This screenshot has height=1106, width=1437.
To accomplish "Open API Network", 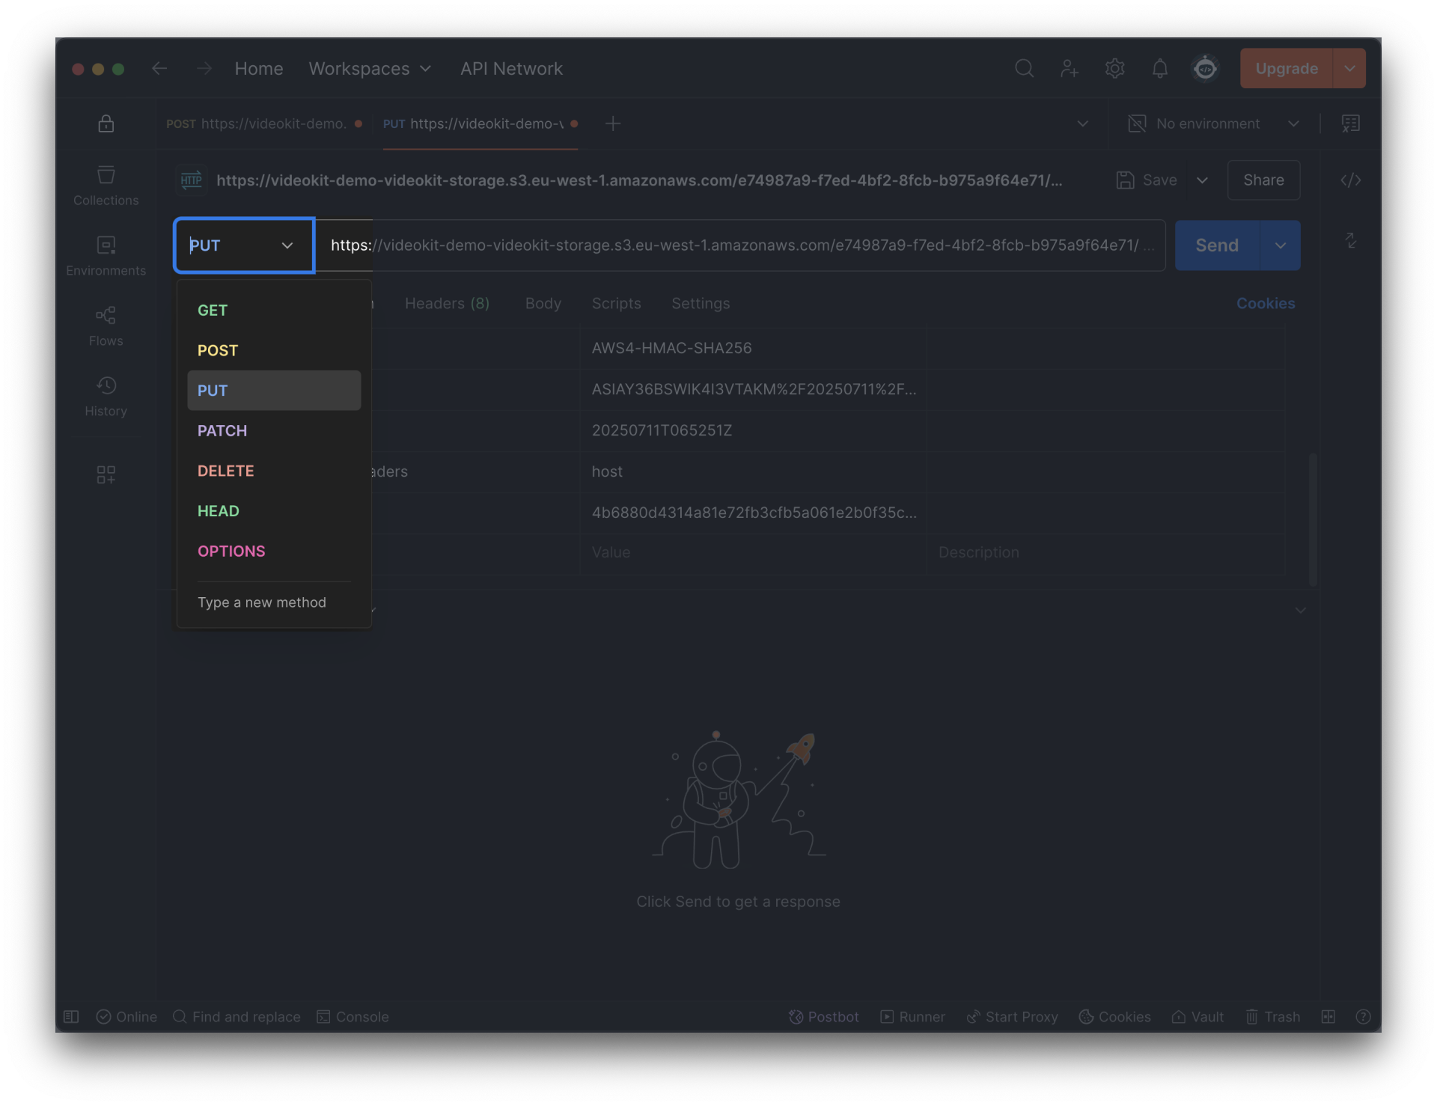I will tap(511, 69).
